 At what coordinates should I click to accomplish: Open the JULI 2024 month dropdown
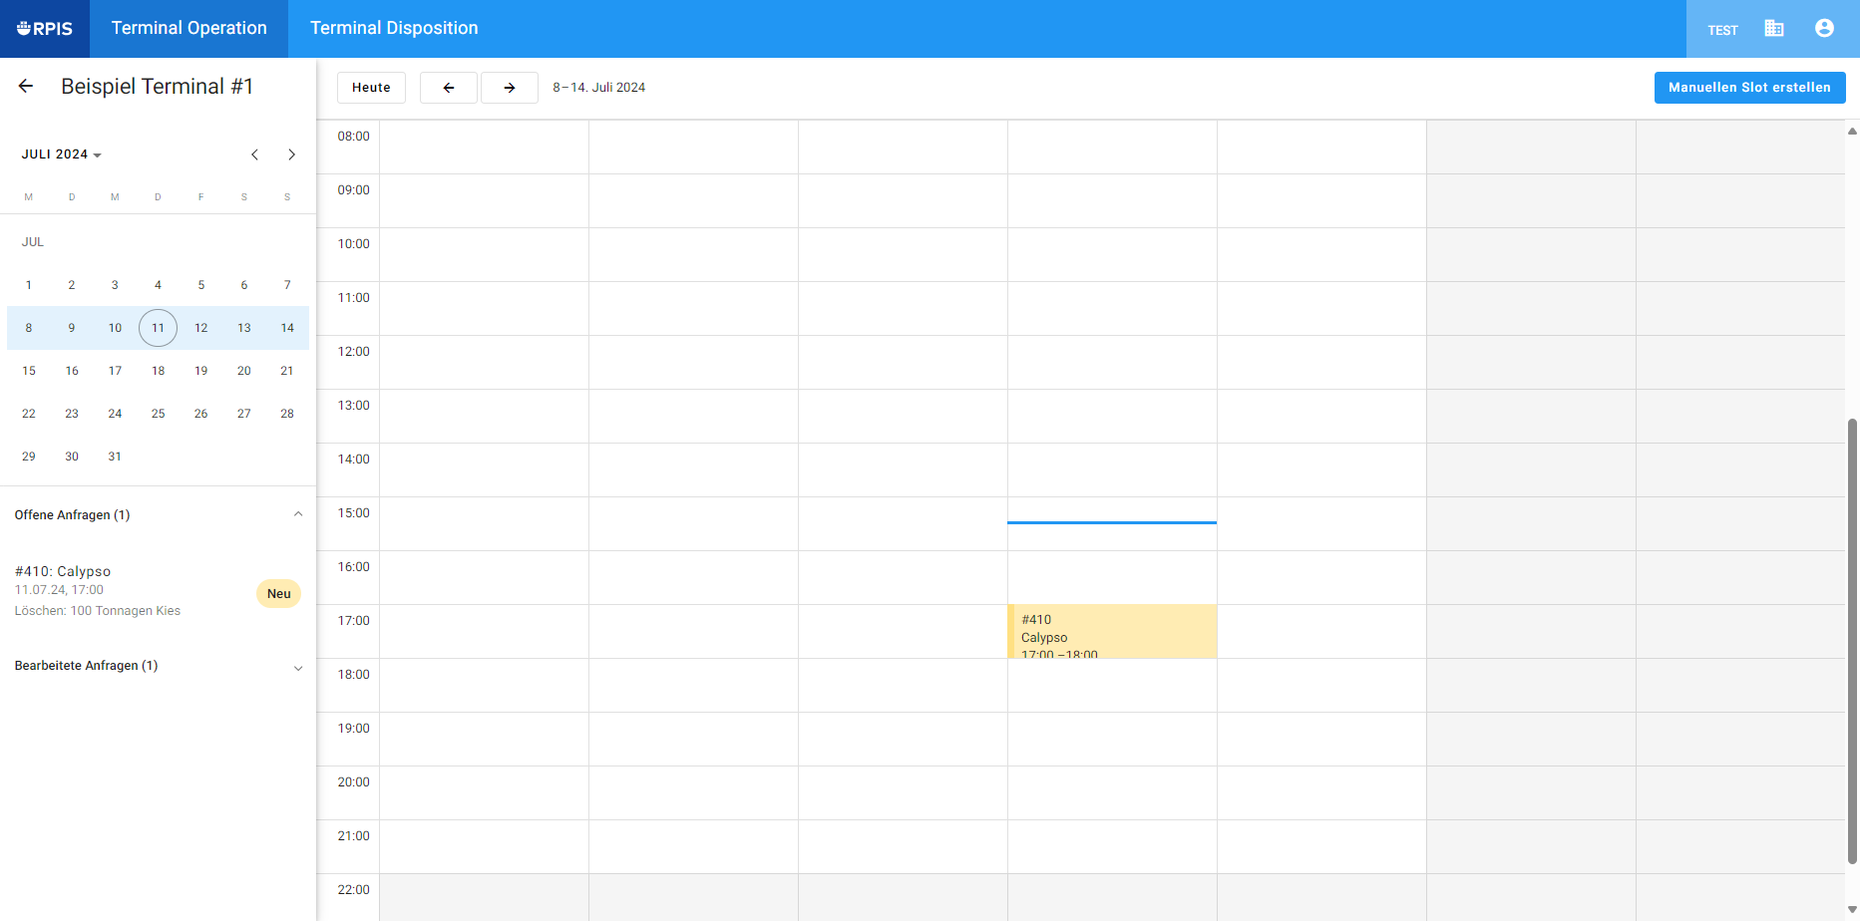point(62,154)
